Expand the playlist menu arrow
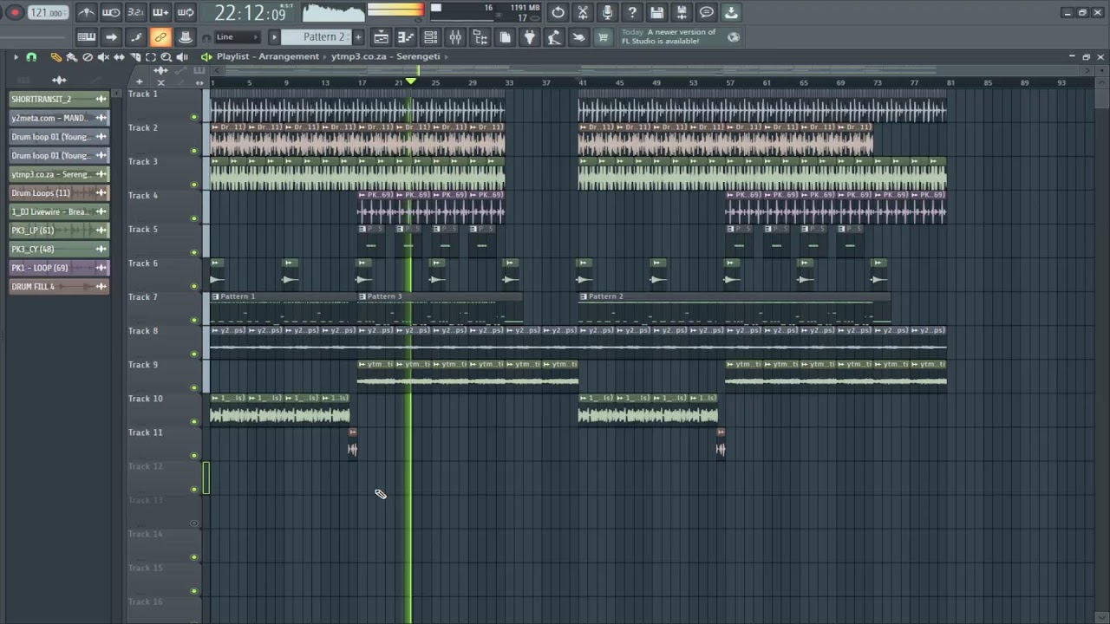Image resolution: width=1110 pixels, height=624 pixels. point(16,56)
